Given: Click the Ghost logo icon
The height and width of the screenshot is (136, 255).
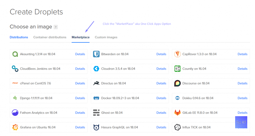Looking at the screenshot, I should click(x=96, y=112).
